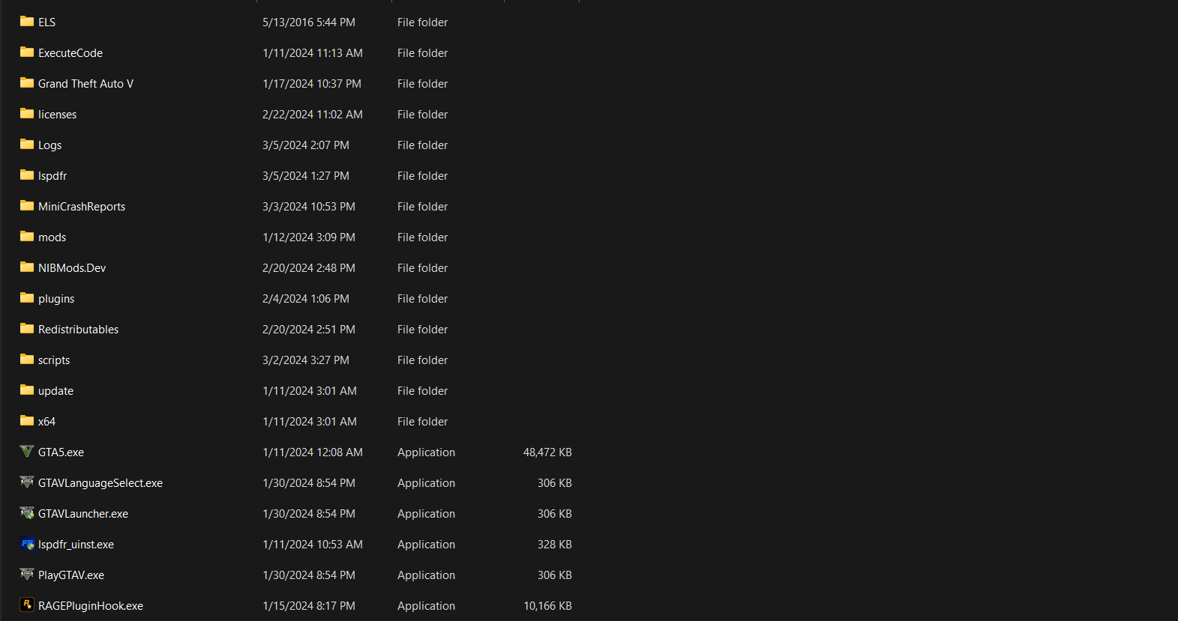The image size is (1178, 621).
Task: Select the scripts folder icon
Action: (x=27, y=360)
